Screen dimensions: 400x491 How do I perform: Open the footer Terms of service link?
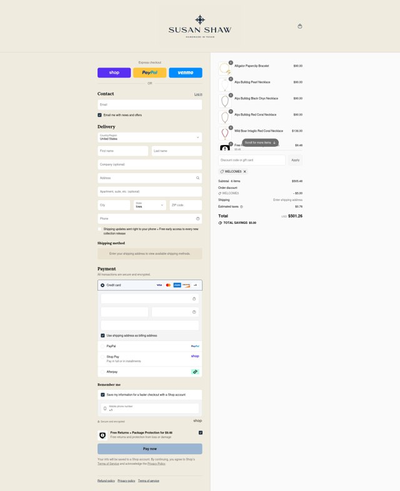149,480
